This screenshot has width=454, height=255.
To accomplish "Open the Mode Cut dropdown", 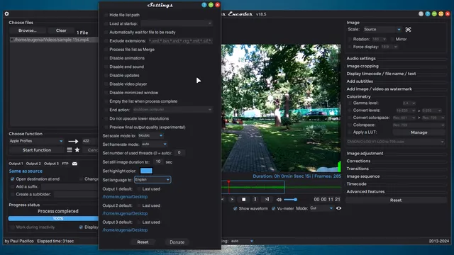I will click(x=321, y=208).
